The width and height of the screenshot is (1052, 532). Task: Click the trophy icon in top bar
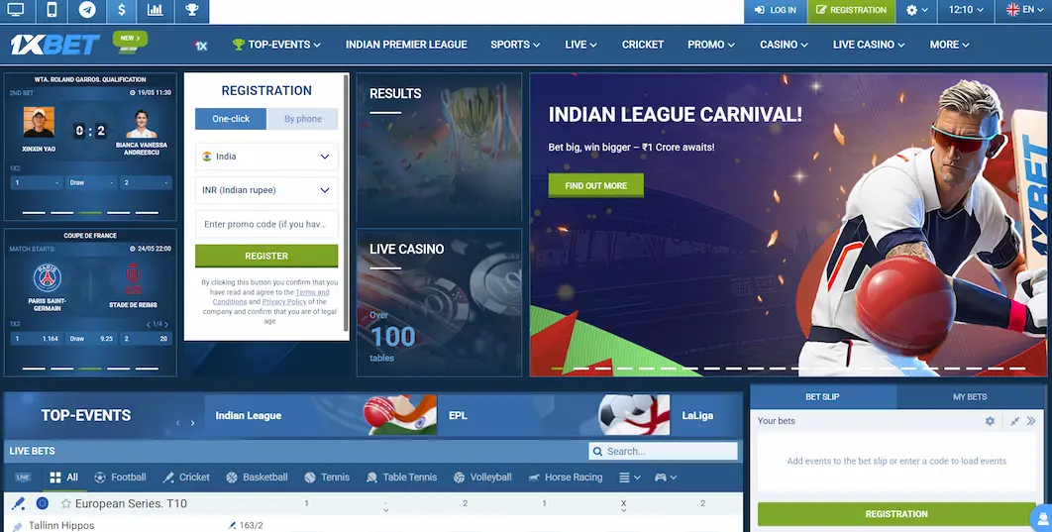pyautogui.click(x=192, y=10)
